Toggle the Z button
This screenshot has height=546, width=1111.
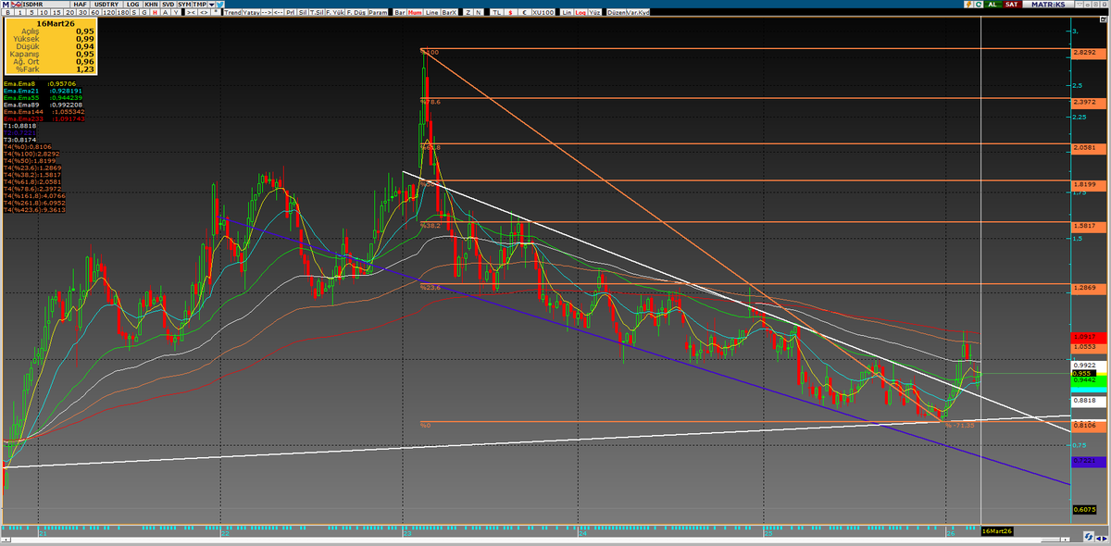click(x=468, y=13)
